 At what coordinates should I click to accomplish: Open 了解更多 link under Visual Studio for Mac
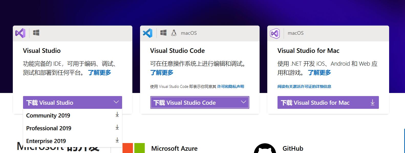coord(319,73)
